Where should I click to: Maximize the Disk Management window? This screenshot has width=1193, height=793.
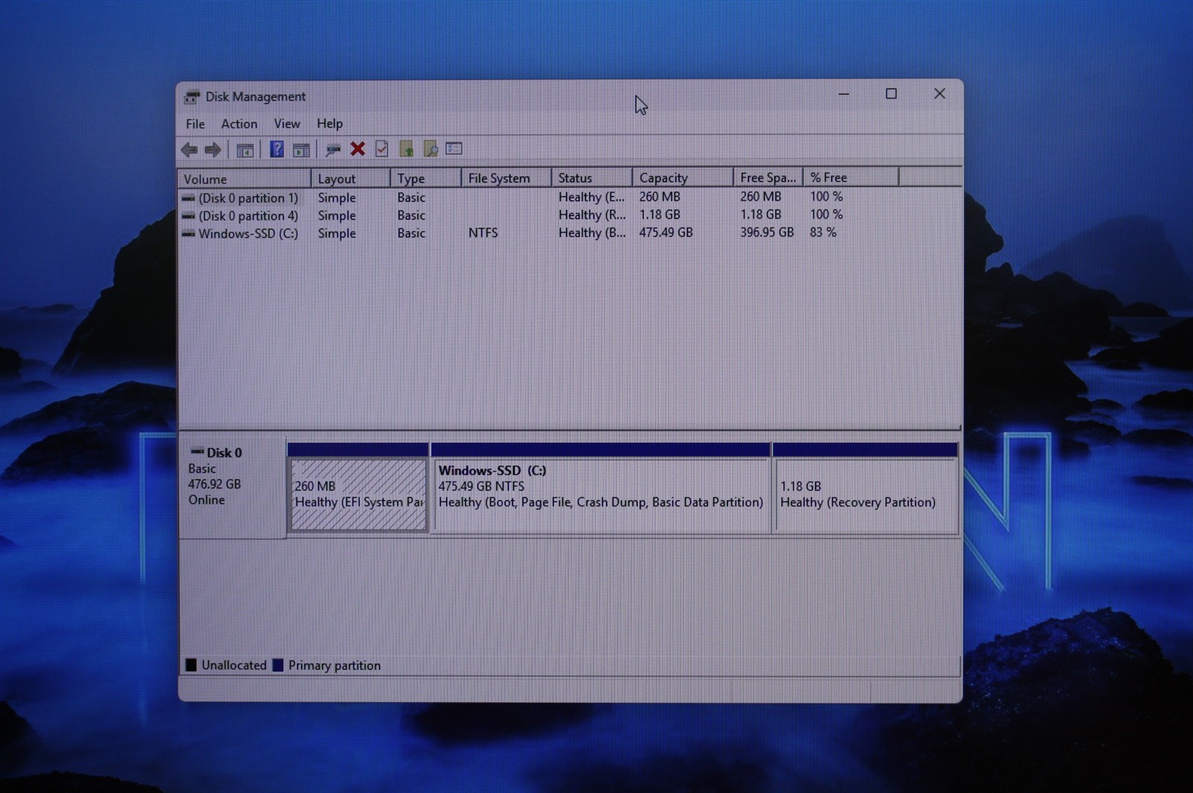pyautogui.click(x=891, y=94)
